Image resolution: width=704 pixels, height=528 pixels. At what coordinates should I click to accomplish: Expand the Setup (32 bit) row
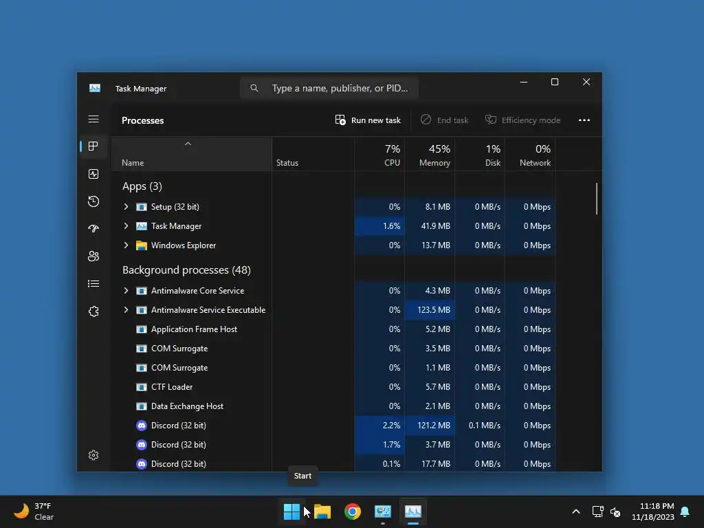(x=126, y=206)
